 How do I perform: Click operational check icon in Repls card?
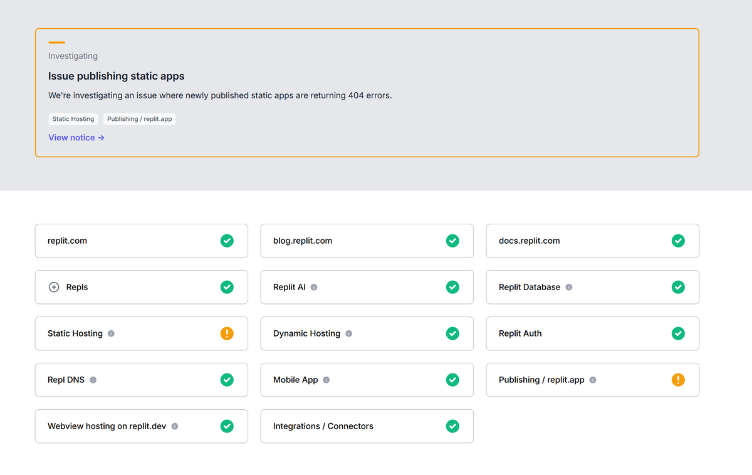pyautogui.click(x=227, y=287)
